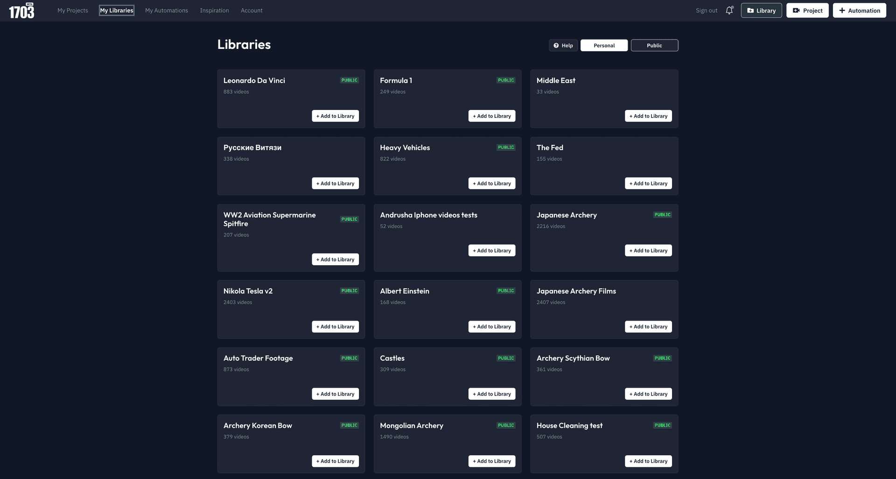This screenshot has width=896, height=479.
Task: Add to Library for Formula 1
Action: [x=491, y=116]
